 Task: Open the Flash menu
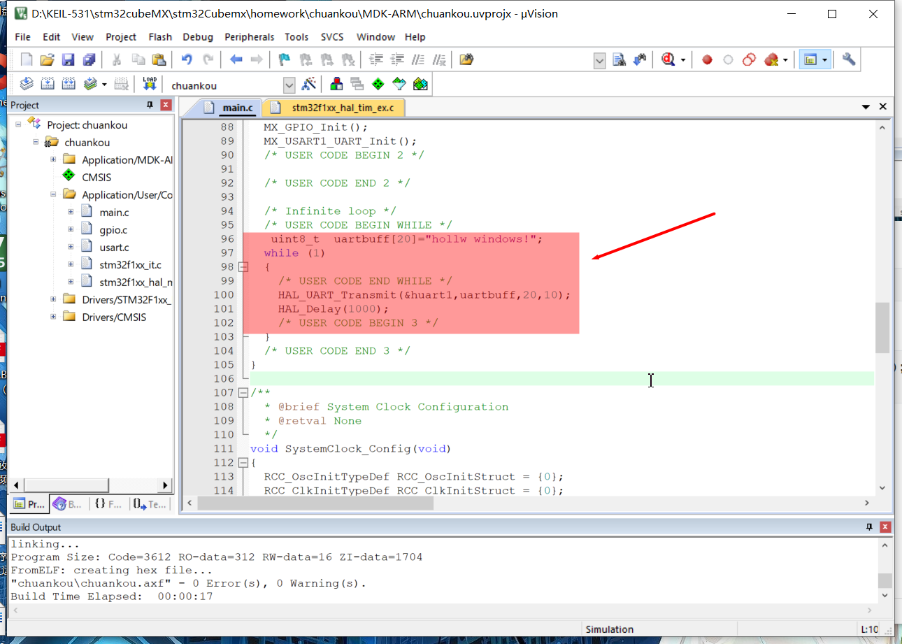click(160, 37)
